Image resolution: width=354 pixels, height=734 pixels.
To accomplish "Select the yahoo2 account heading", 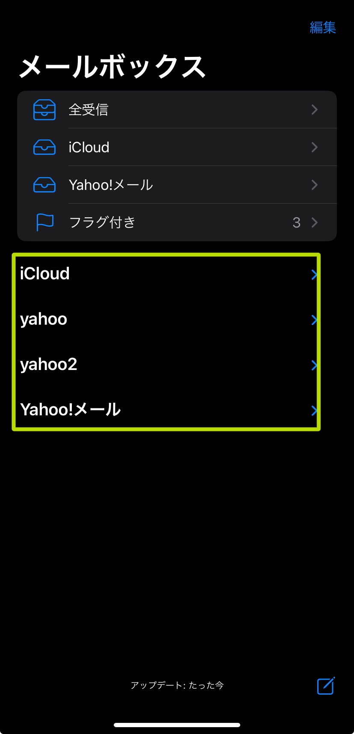I will point(49,364).
